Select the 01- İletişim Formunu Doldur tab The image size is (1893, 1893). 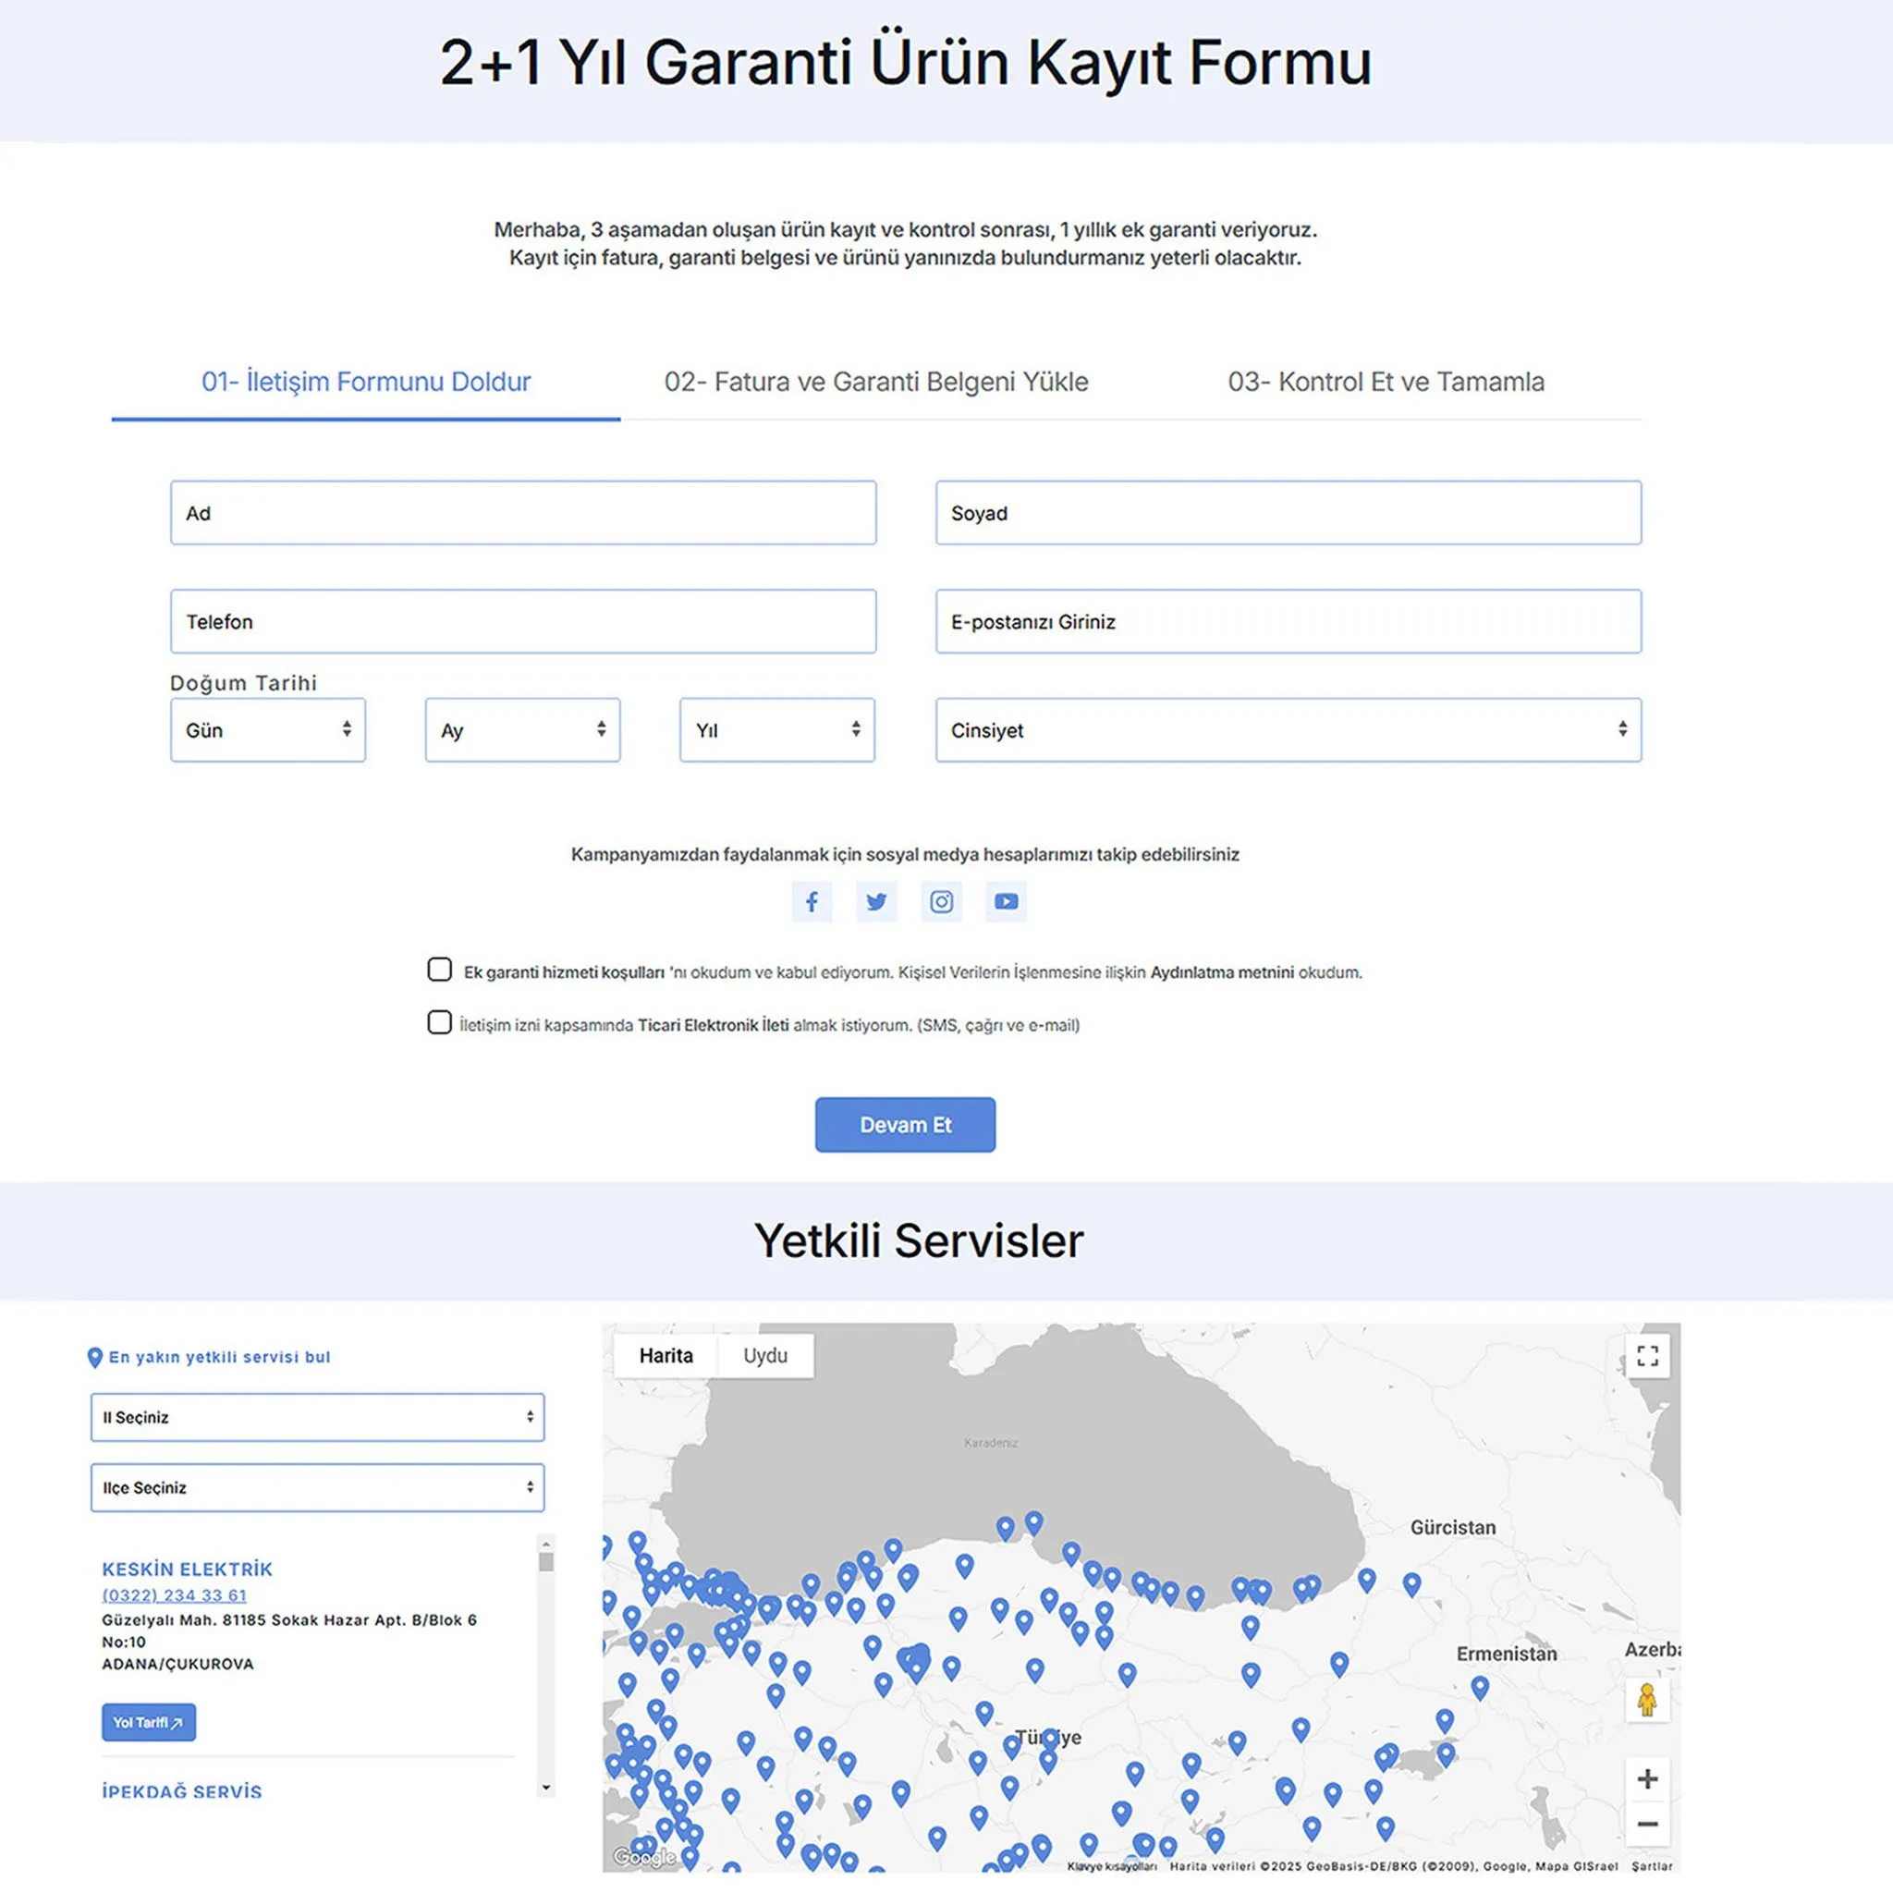point(365,381)
